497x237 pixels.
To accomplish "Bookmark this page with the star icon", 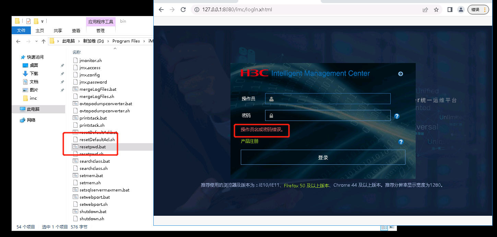I will click(436, 10).
